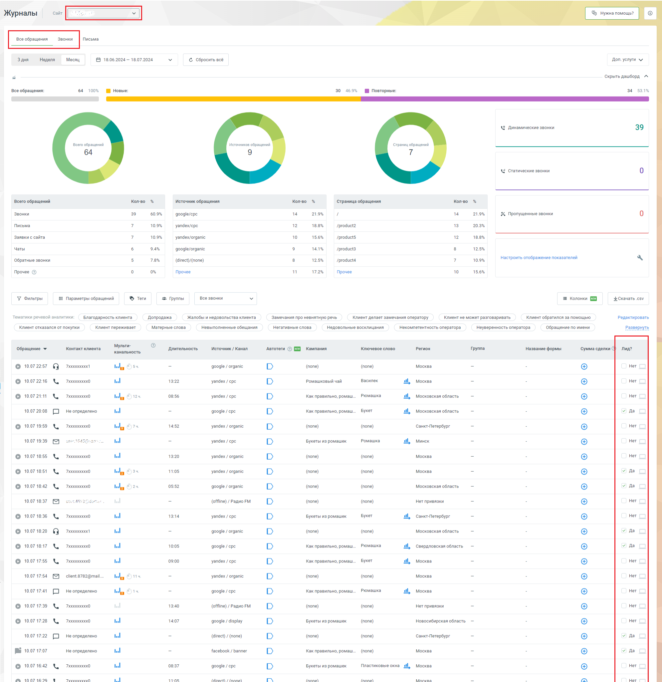Click Нужна помощь? button
The image size is (662, 682).
click(x=612, y=13)
